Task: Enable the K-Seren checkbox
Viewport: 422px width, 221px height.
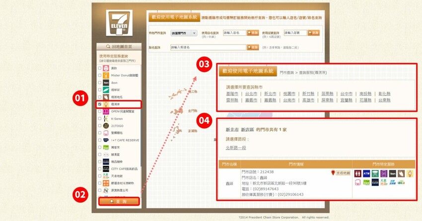Action: (x=100, y=119)
